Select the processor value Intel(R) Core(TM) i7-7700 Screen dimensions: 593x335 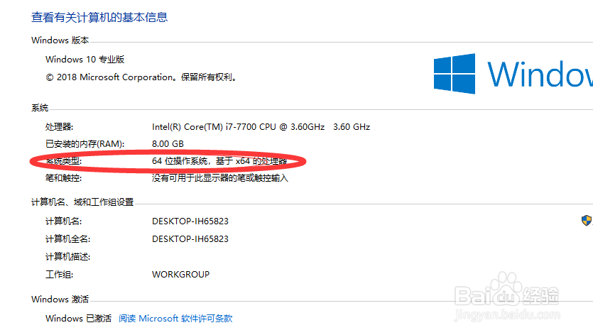tap(261, 126)
